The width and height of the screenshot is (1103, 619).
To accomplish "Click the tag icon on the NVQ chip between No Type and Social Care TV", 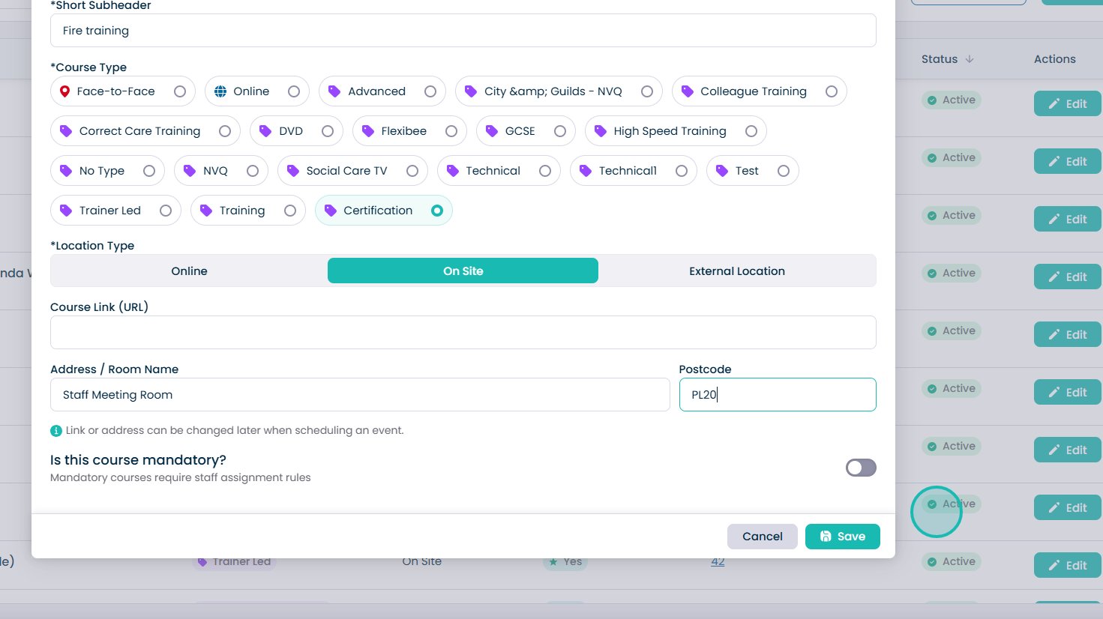I will (190, 171).
